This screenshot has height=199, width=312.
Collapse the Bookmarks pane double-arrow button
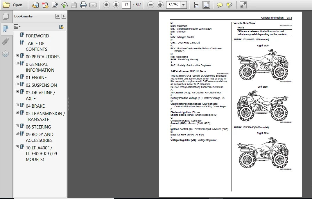point(58,16)
